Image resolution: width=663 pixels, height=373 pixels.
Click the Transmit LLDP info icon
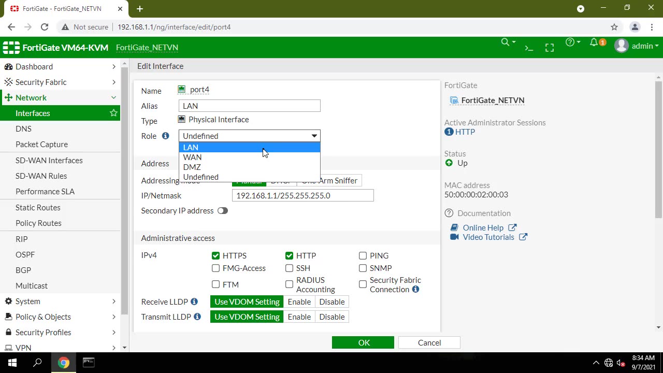point(197,317)
